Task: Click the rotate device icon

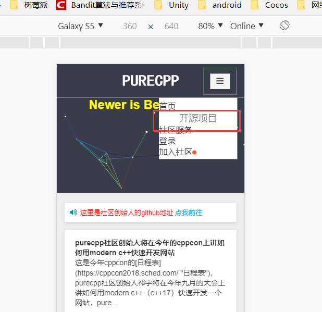Action: pos(284,26)
